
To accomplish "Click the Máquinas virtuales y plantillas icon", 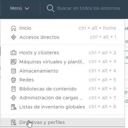I will click(14, 62).
